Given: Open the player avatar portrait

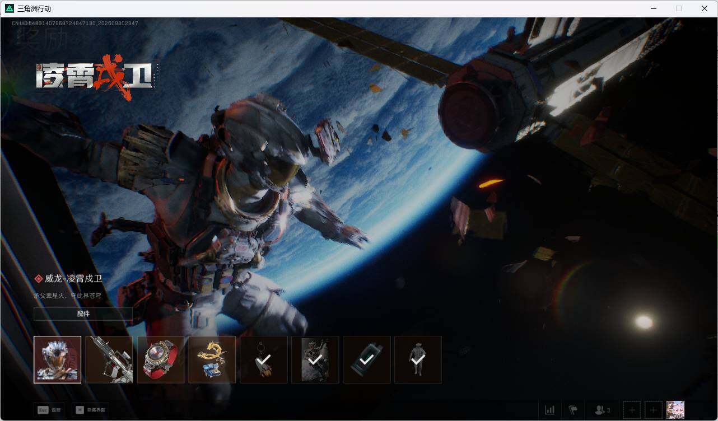Looking at the screenshot, I should [675, 410].
